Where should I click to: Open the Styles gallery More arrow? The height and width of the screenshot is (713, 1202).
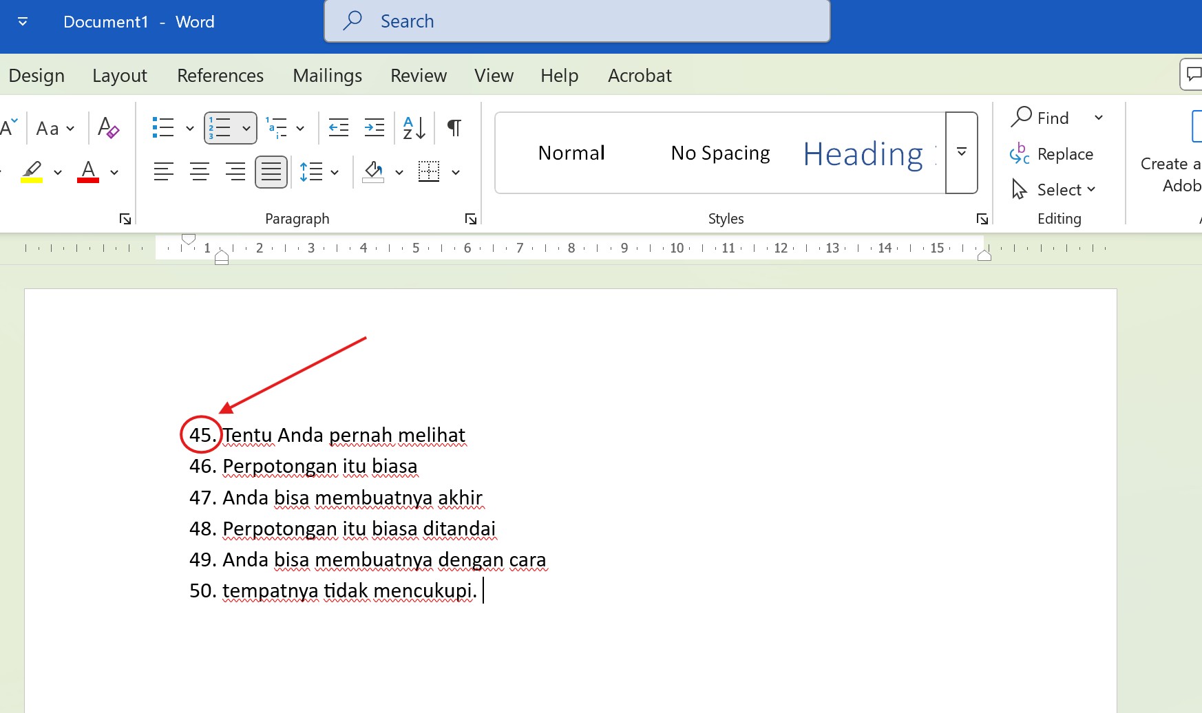tap(961, 153)
